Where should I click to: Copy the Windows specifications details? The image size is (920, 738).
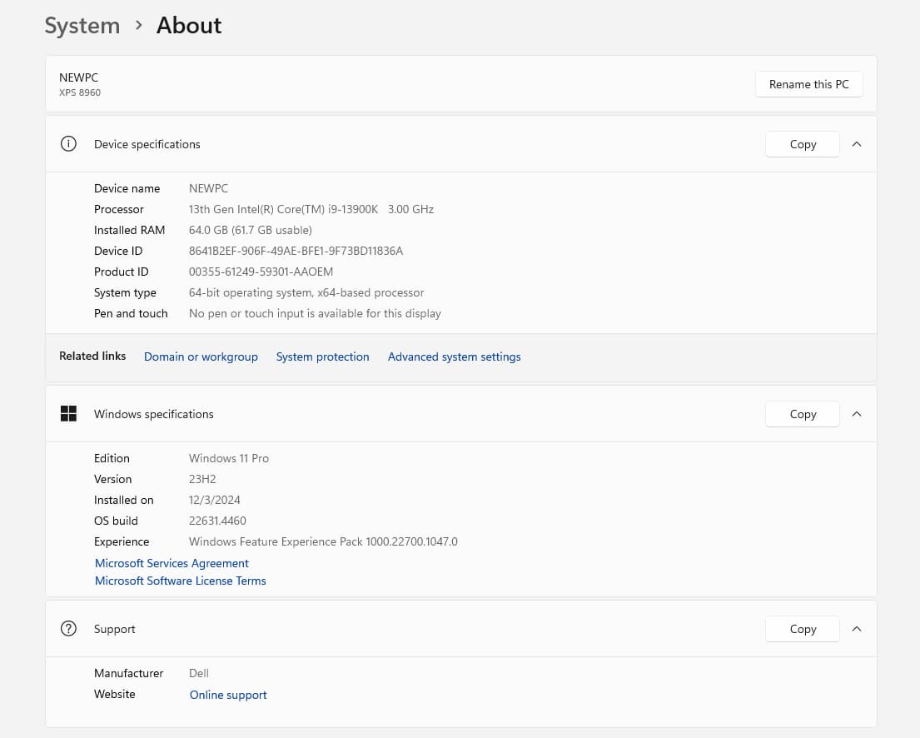tap(802, 414)
